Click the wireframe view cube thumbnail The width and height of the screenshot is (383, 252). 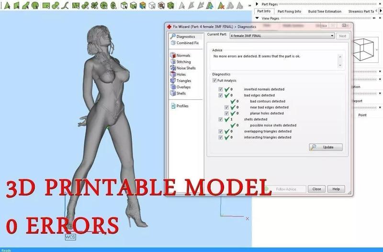[363, 50]
